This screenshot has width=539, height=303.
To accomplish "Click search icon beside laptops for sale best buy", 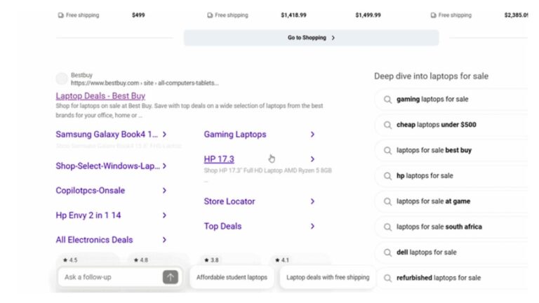I will tap(387, 151).
